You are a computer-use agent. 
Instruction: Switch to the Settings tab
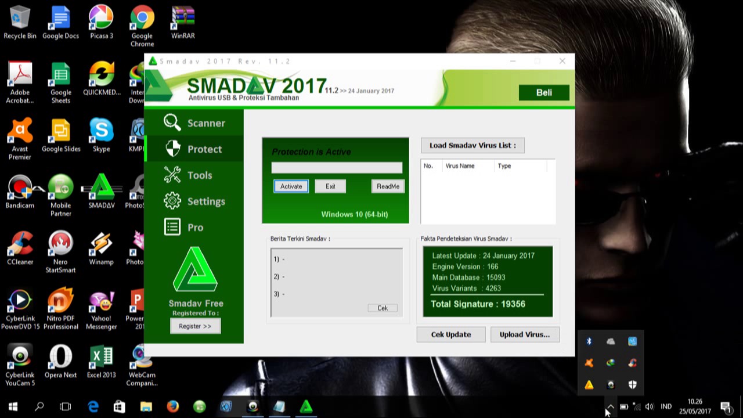(194, 201)
